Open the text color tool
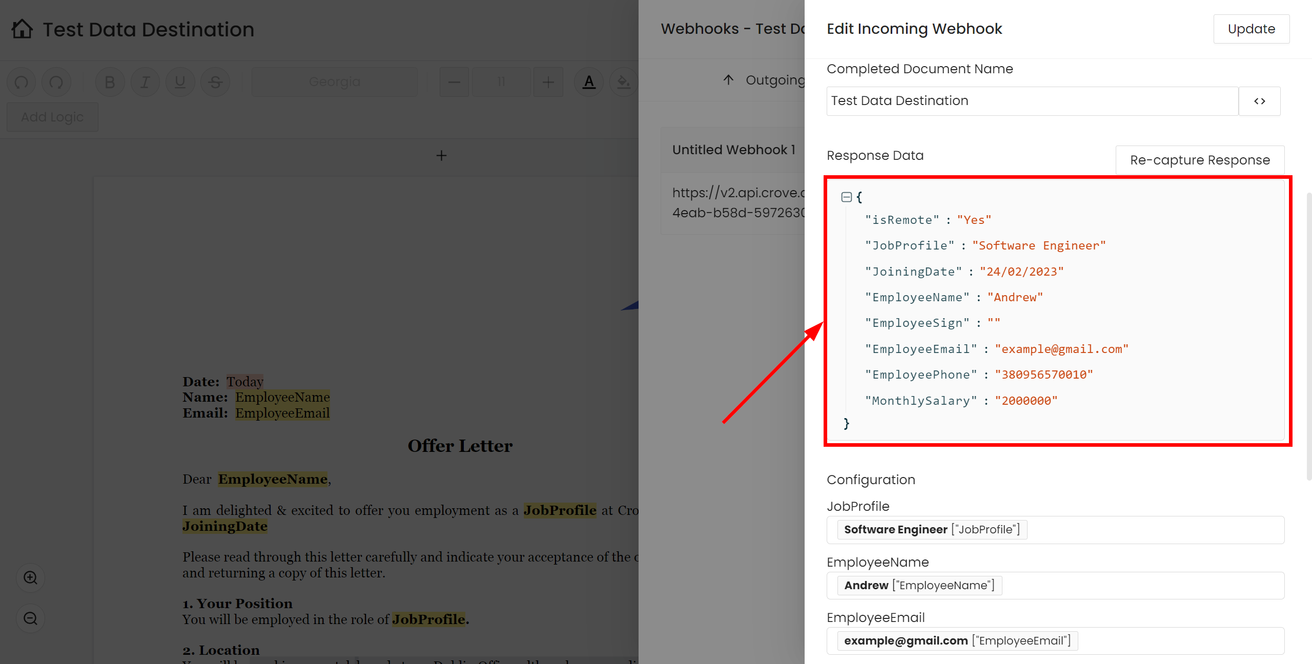Viewport: 1312px width, 664px height. (x=589, y=82)
